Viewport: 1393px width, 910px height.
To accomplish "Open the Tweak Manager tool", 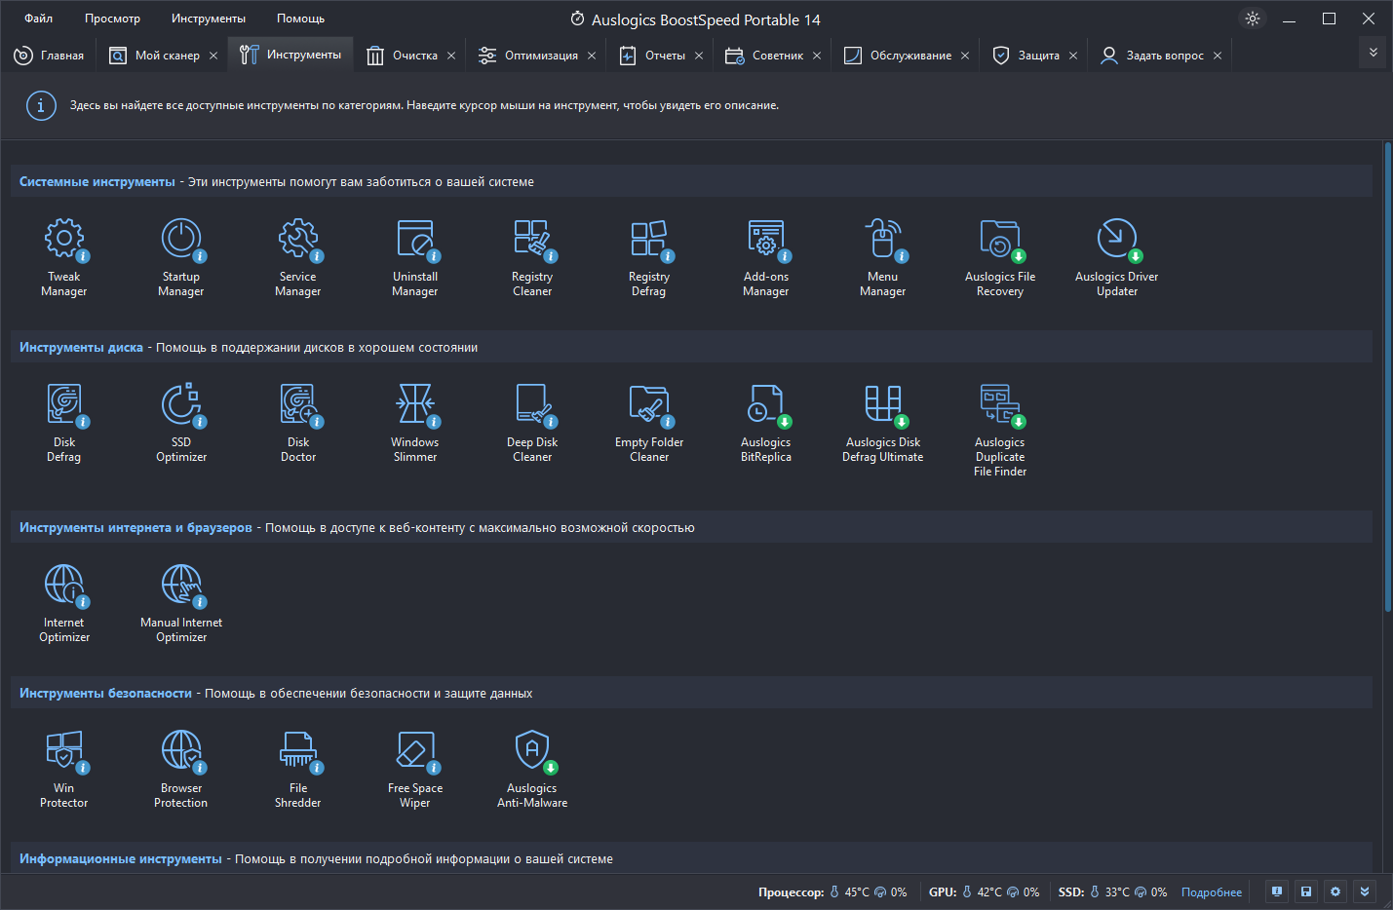I will pos(64,258).
